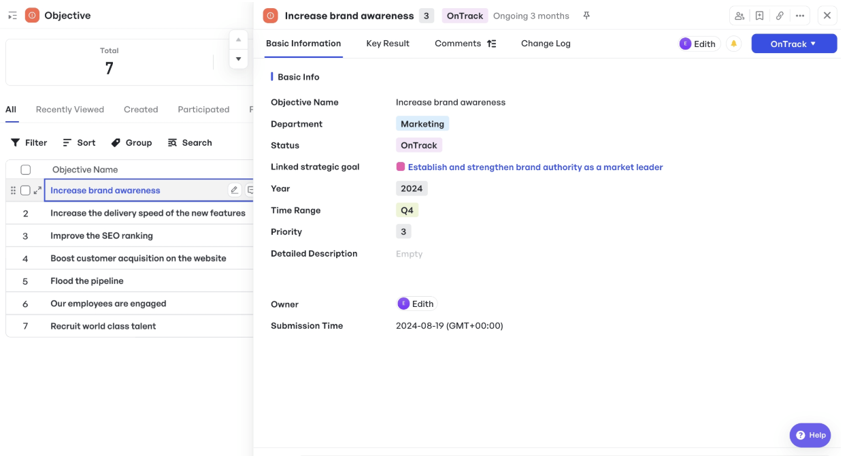Open the comment icon on the Increase brand awareness row
This screenshot has width=849, height=456.
[250, 191]
